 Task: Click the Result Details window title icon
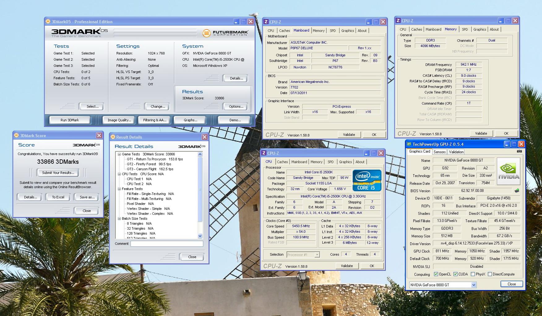tap(113, 137)
